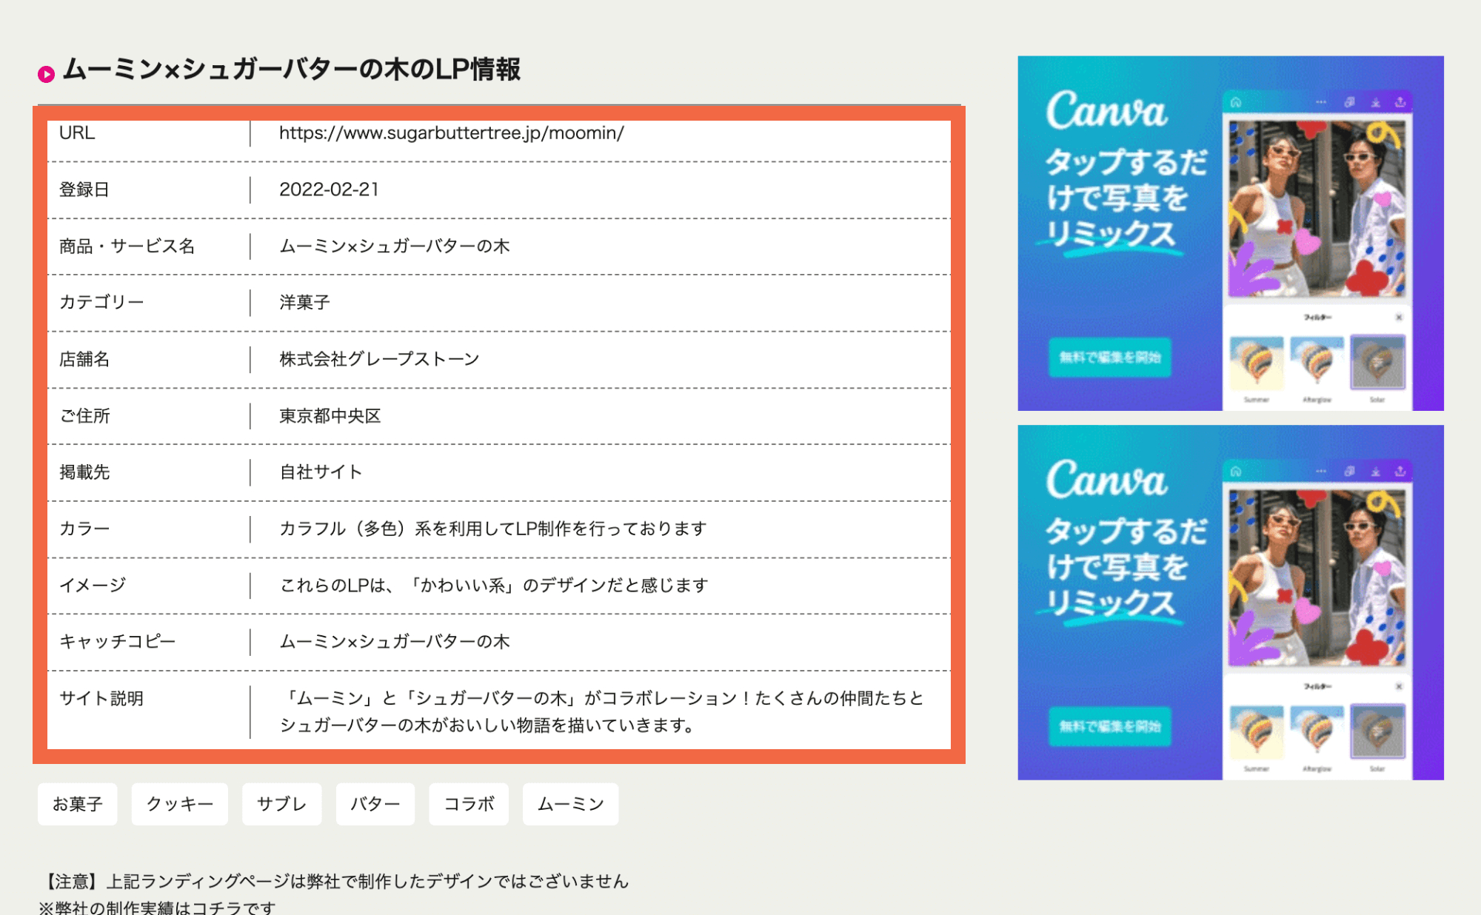Deselect the currently active Solar filter

[x=1377, y=361]
